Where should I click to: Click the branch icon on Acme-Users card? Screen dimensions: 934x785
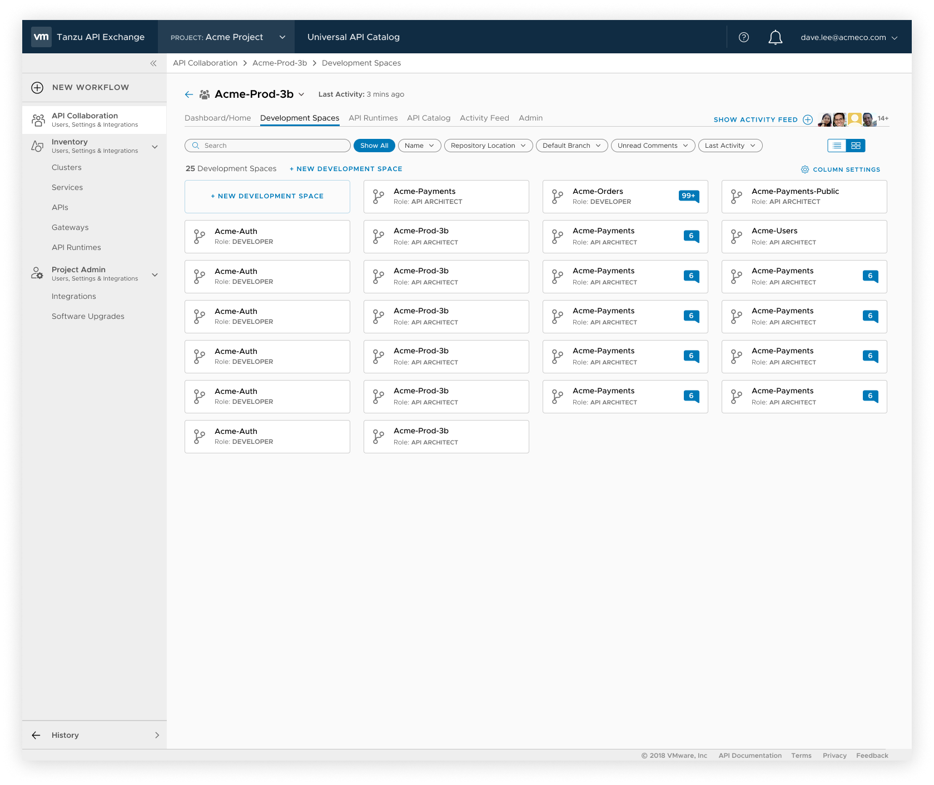click(737, 237)
